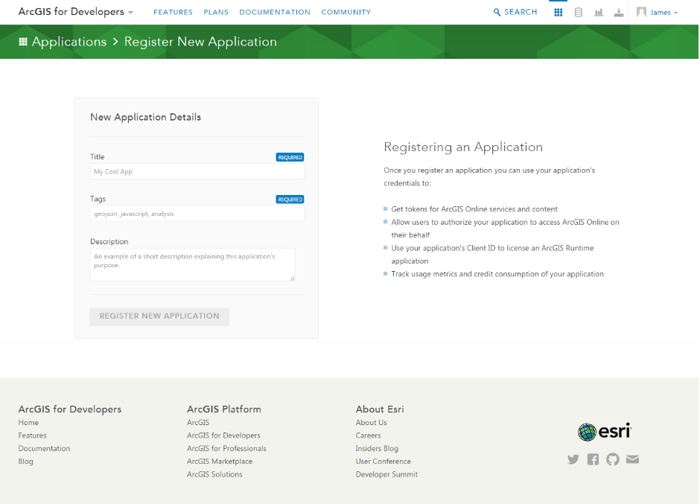
Task: Click the grid icon beside Applications breadcrumb
Action: [23, 42]
